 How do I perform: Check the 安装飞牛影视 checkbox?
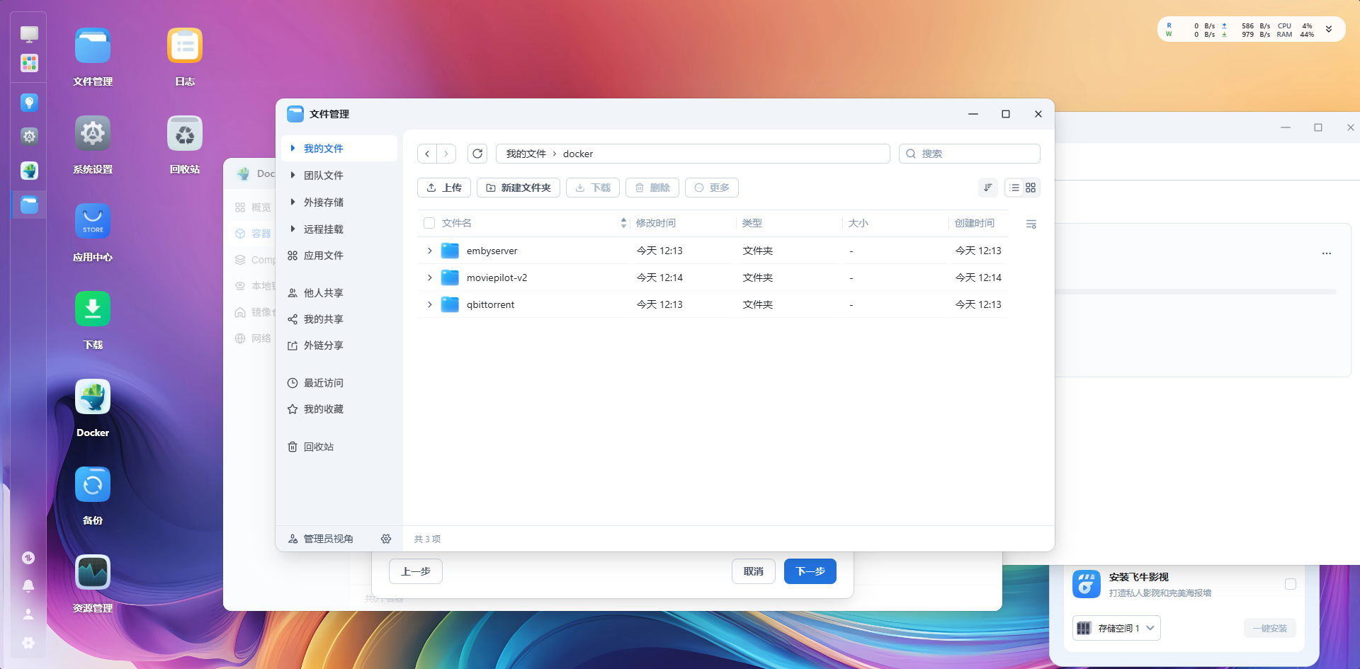(1290, 584)
